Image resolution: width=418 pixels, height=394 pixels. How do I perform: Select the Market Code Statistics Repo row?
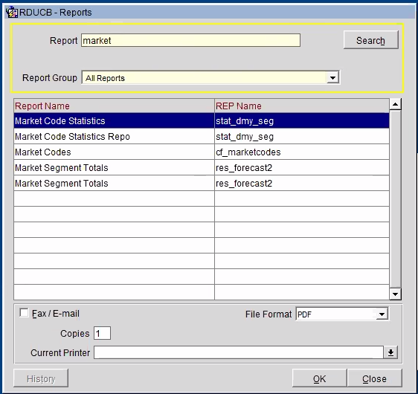pos(202,136)
